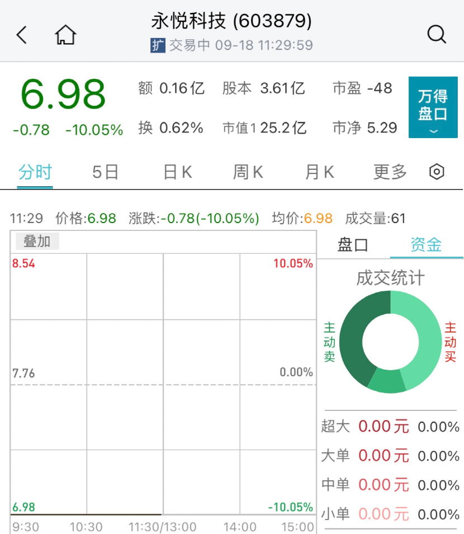Image resolution: width=464 pixels, height=534 pixels.
Task: Tap the 小单 order row
Action: [x=390, y=514]
